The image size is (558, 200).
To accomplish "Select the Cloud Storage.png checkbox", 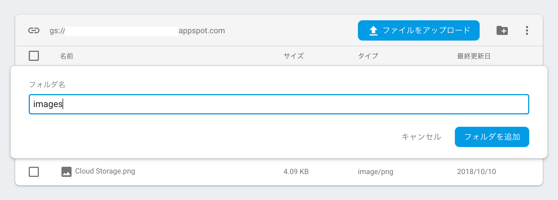I will point(34,172).
